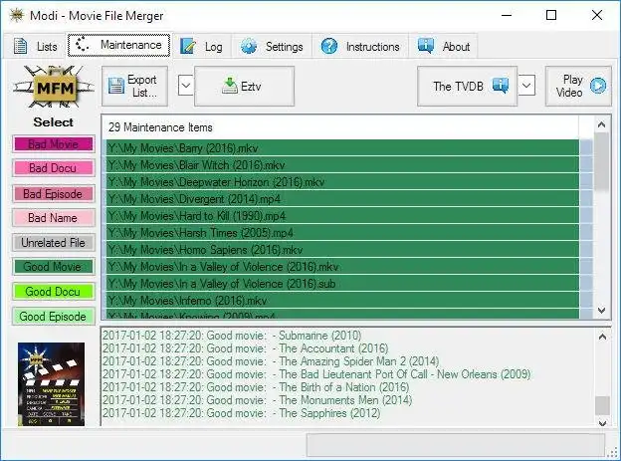Screen dimensions: 621x461
Task: Click the Log notepad pencil icon
Action: pyautogui.click(x=188, y=46)
